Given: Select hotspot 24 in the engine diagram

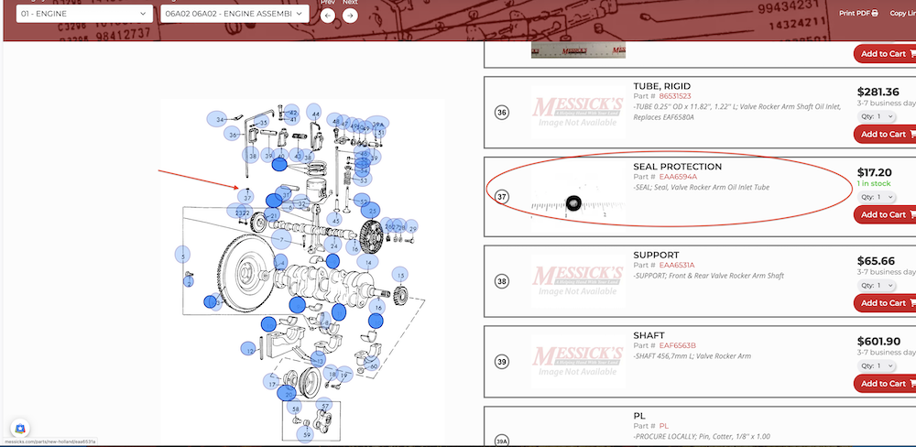Looking at the screenshot, I should coord(333,246).
